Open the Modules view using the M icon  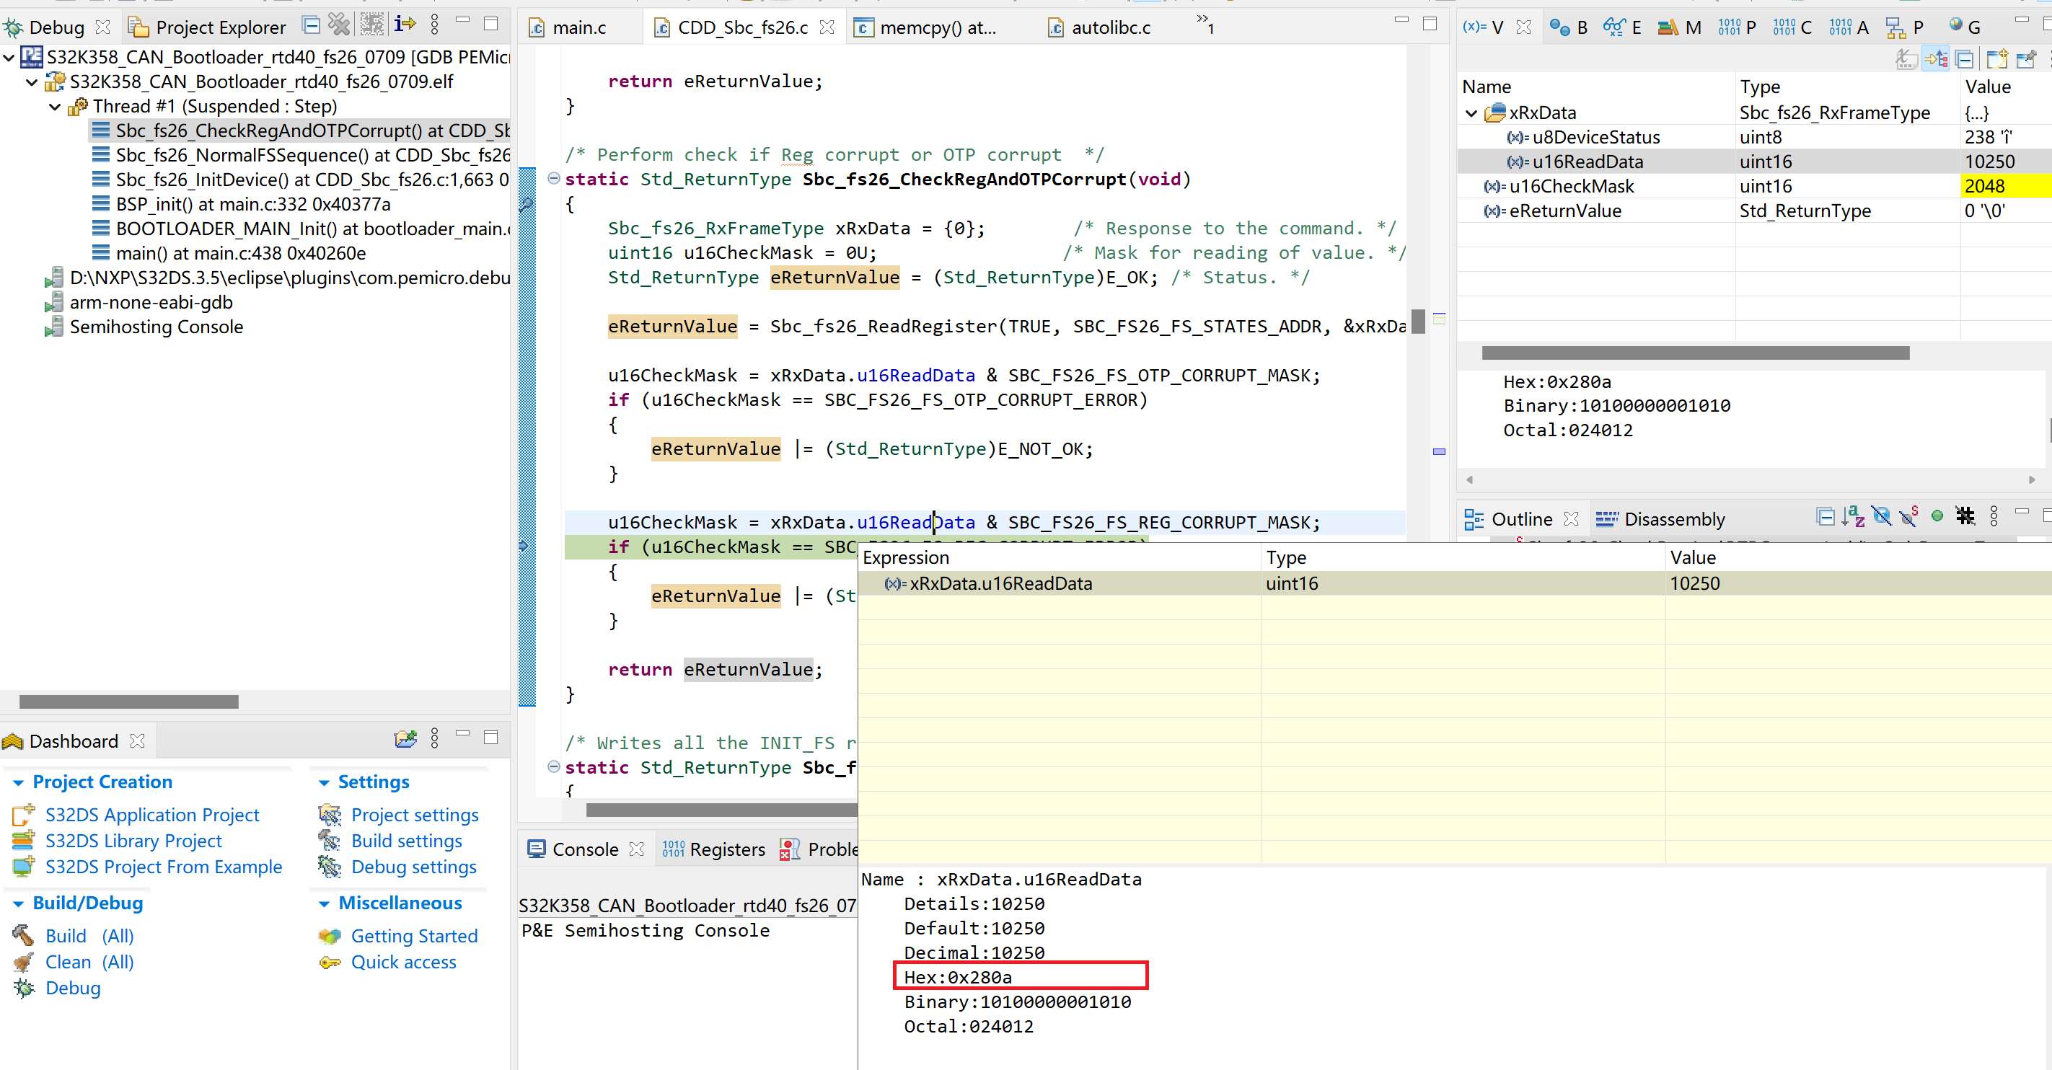tap(1678, 26)
